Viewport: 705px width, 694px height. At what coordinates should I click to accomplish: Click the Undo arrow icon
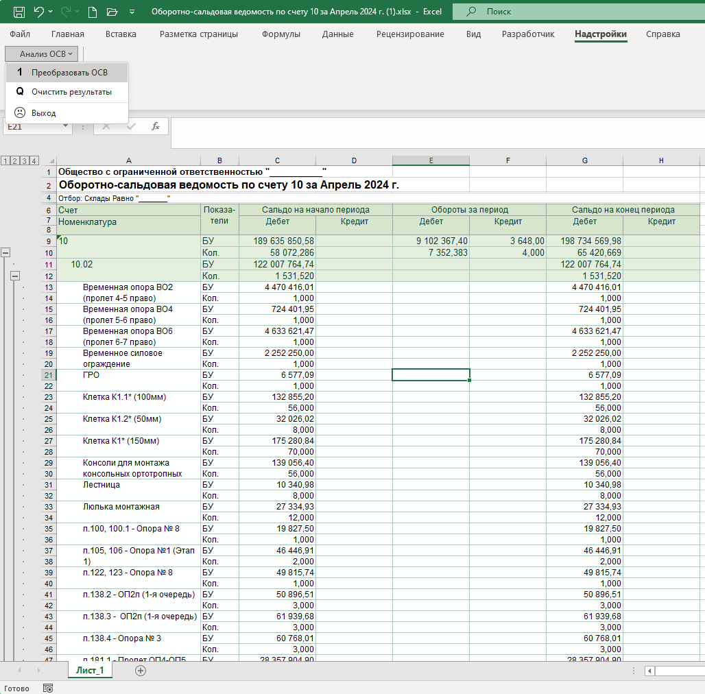[39, 12]
